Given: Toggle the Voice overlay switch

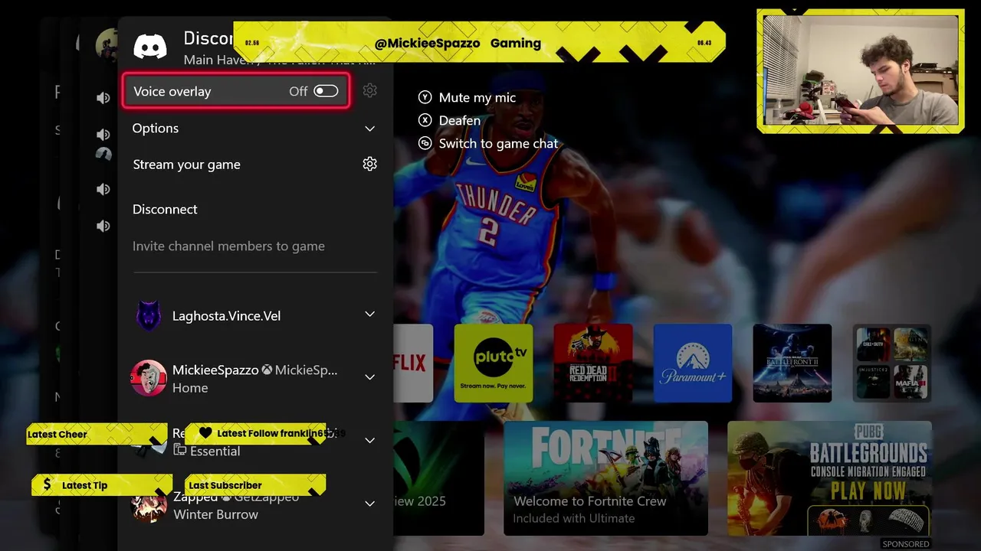Looking at the screenshot, I should (326, 91).
